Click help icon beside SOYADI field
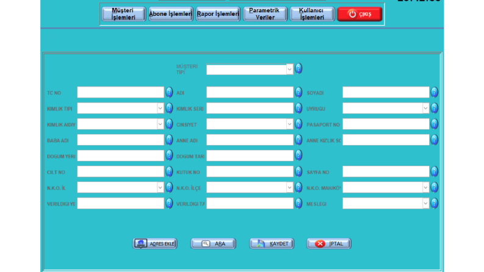484x272 pixels. pos(435,92)
